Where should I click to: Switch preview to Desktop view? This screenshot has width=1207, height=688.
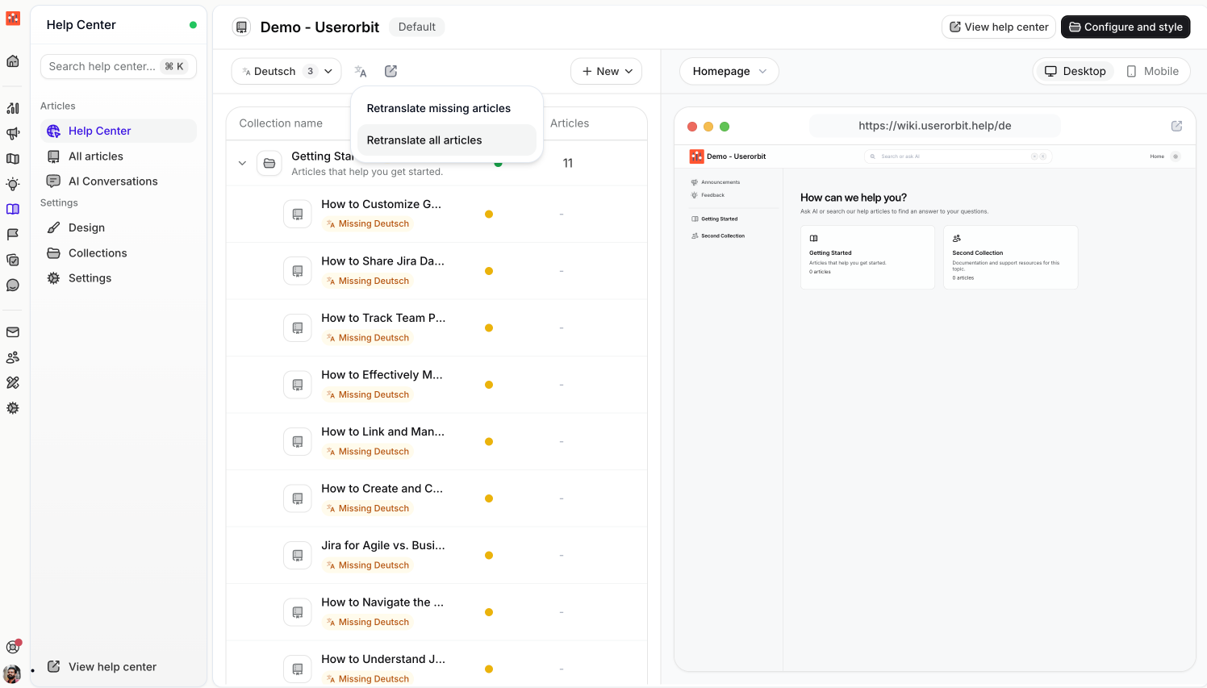coord(1075,71)
